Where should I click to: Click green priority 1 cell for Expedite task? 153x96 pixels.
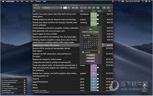(94, 15)
